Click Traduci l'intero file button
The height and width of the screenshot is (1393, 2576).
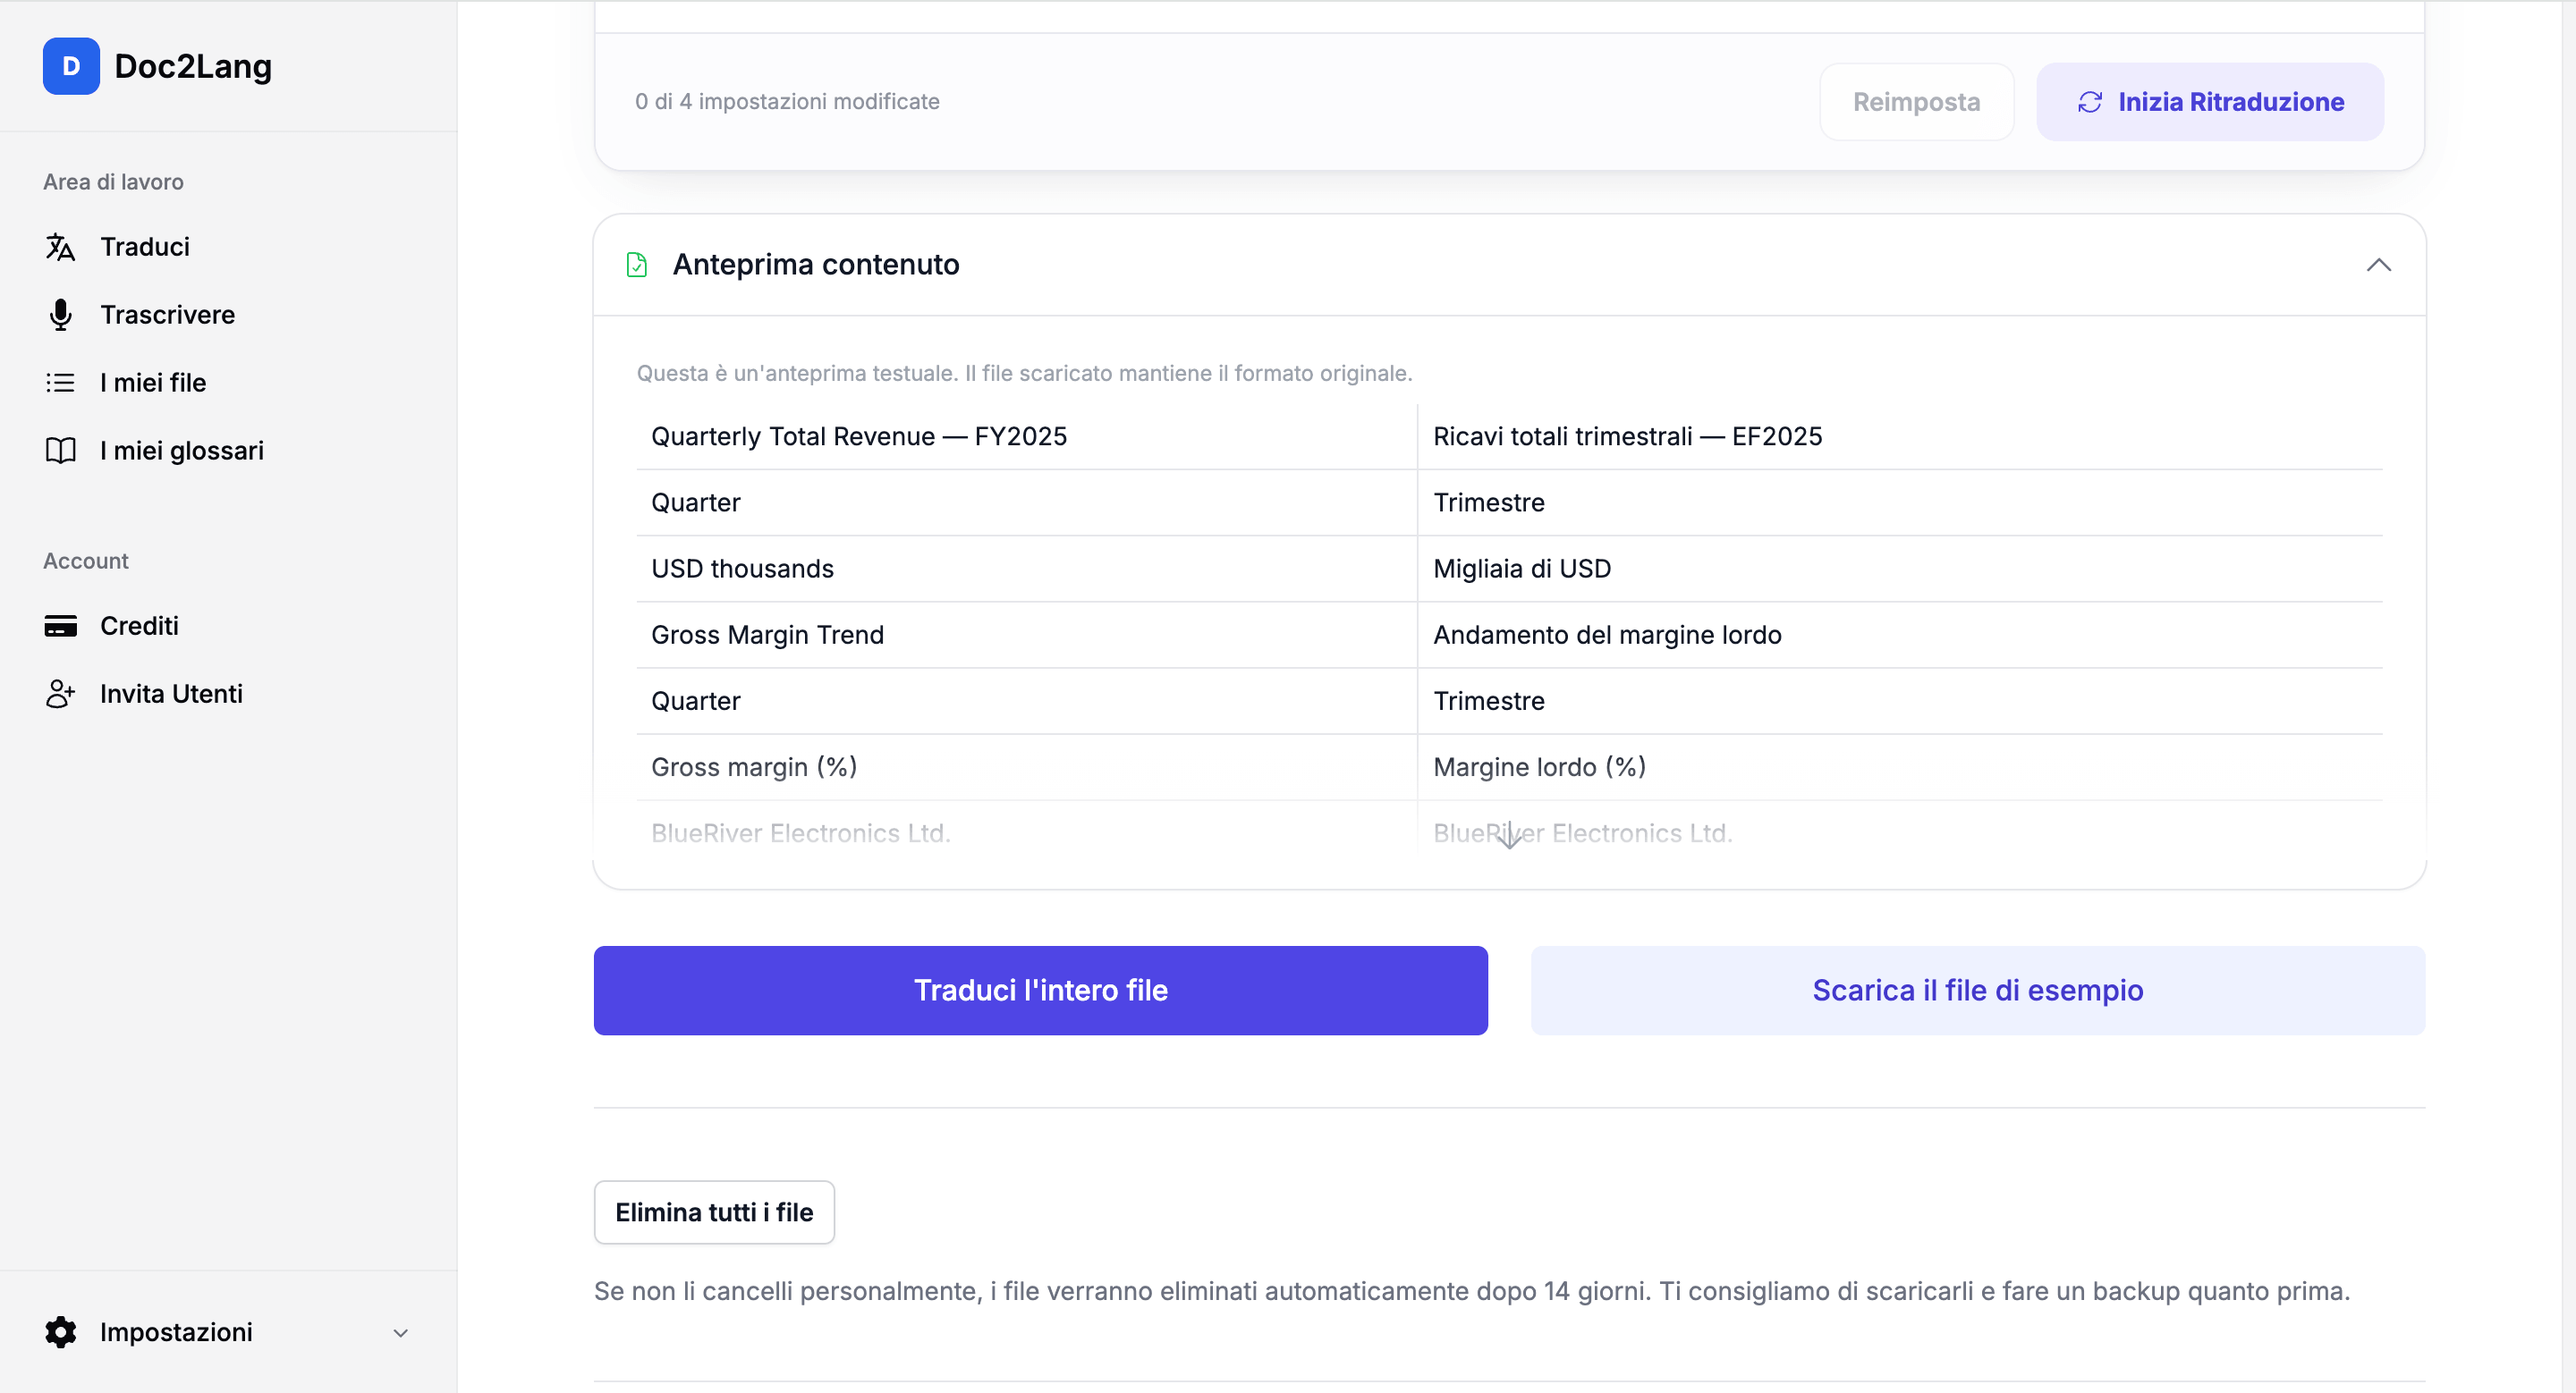coord(1040,991)
